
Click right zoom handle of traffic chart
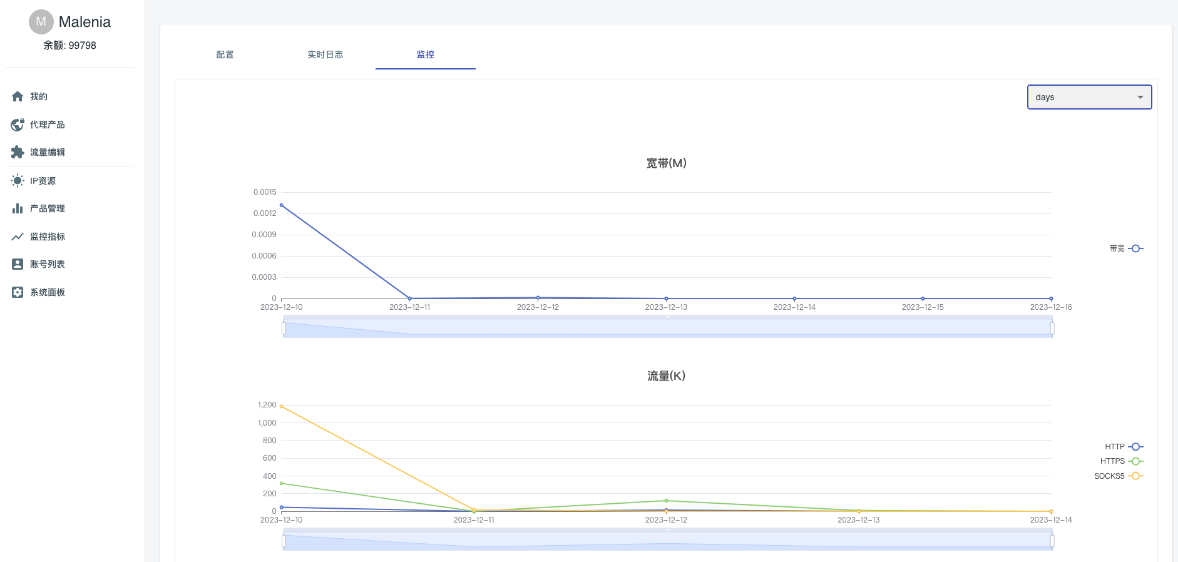point(1052,541)
